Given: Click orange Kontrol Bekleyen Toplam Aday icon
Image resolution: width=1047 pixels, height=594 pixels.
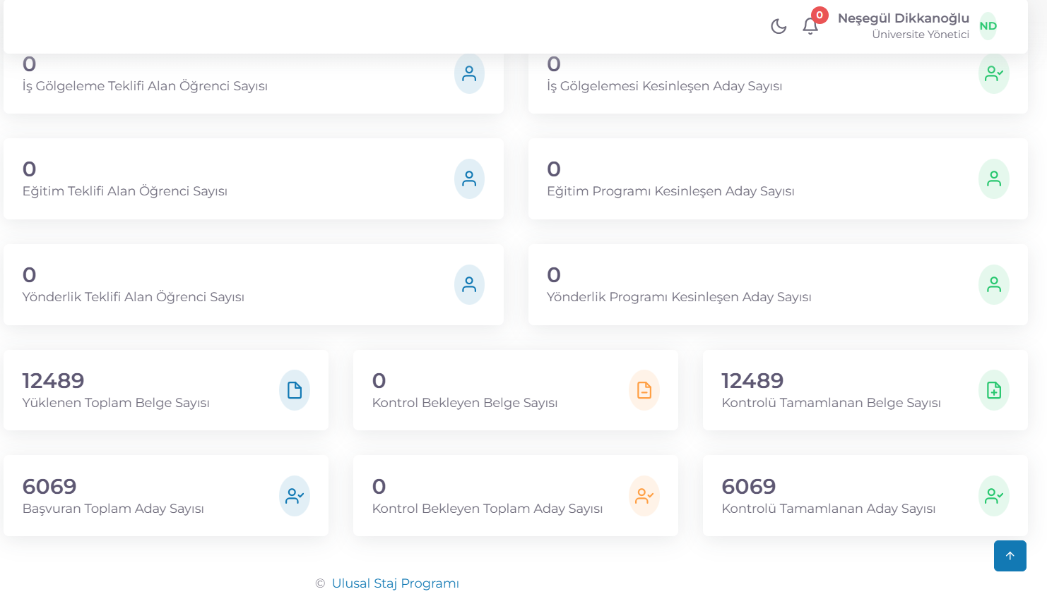Looking at the screenshot, I should pyautogui.click(x=644, y=496).
